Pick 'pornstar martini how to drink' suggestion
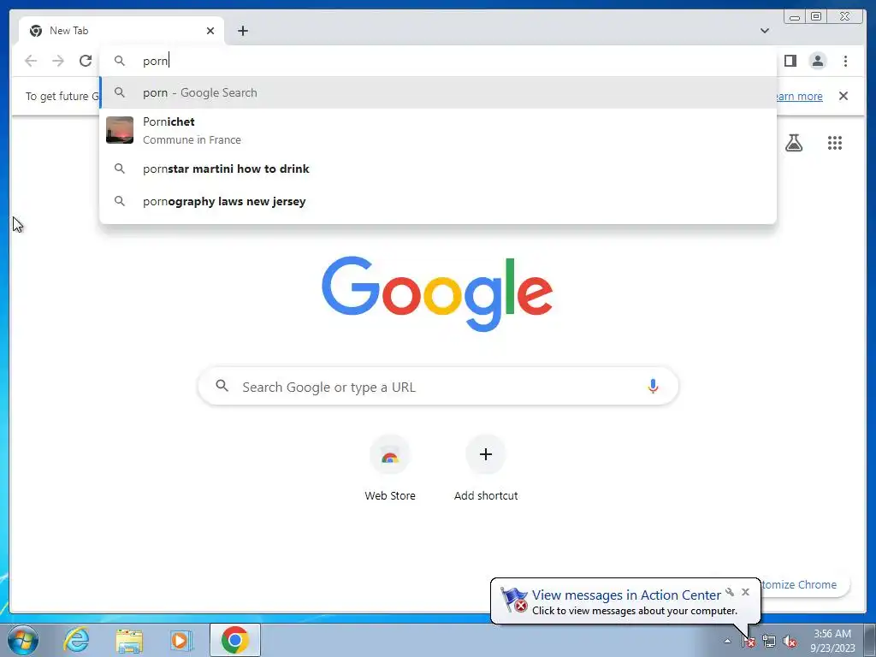 pyautogui.click(x=438, y=169)
